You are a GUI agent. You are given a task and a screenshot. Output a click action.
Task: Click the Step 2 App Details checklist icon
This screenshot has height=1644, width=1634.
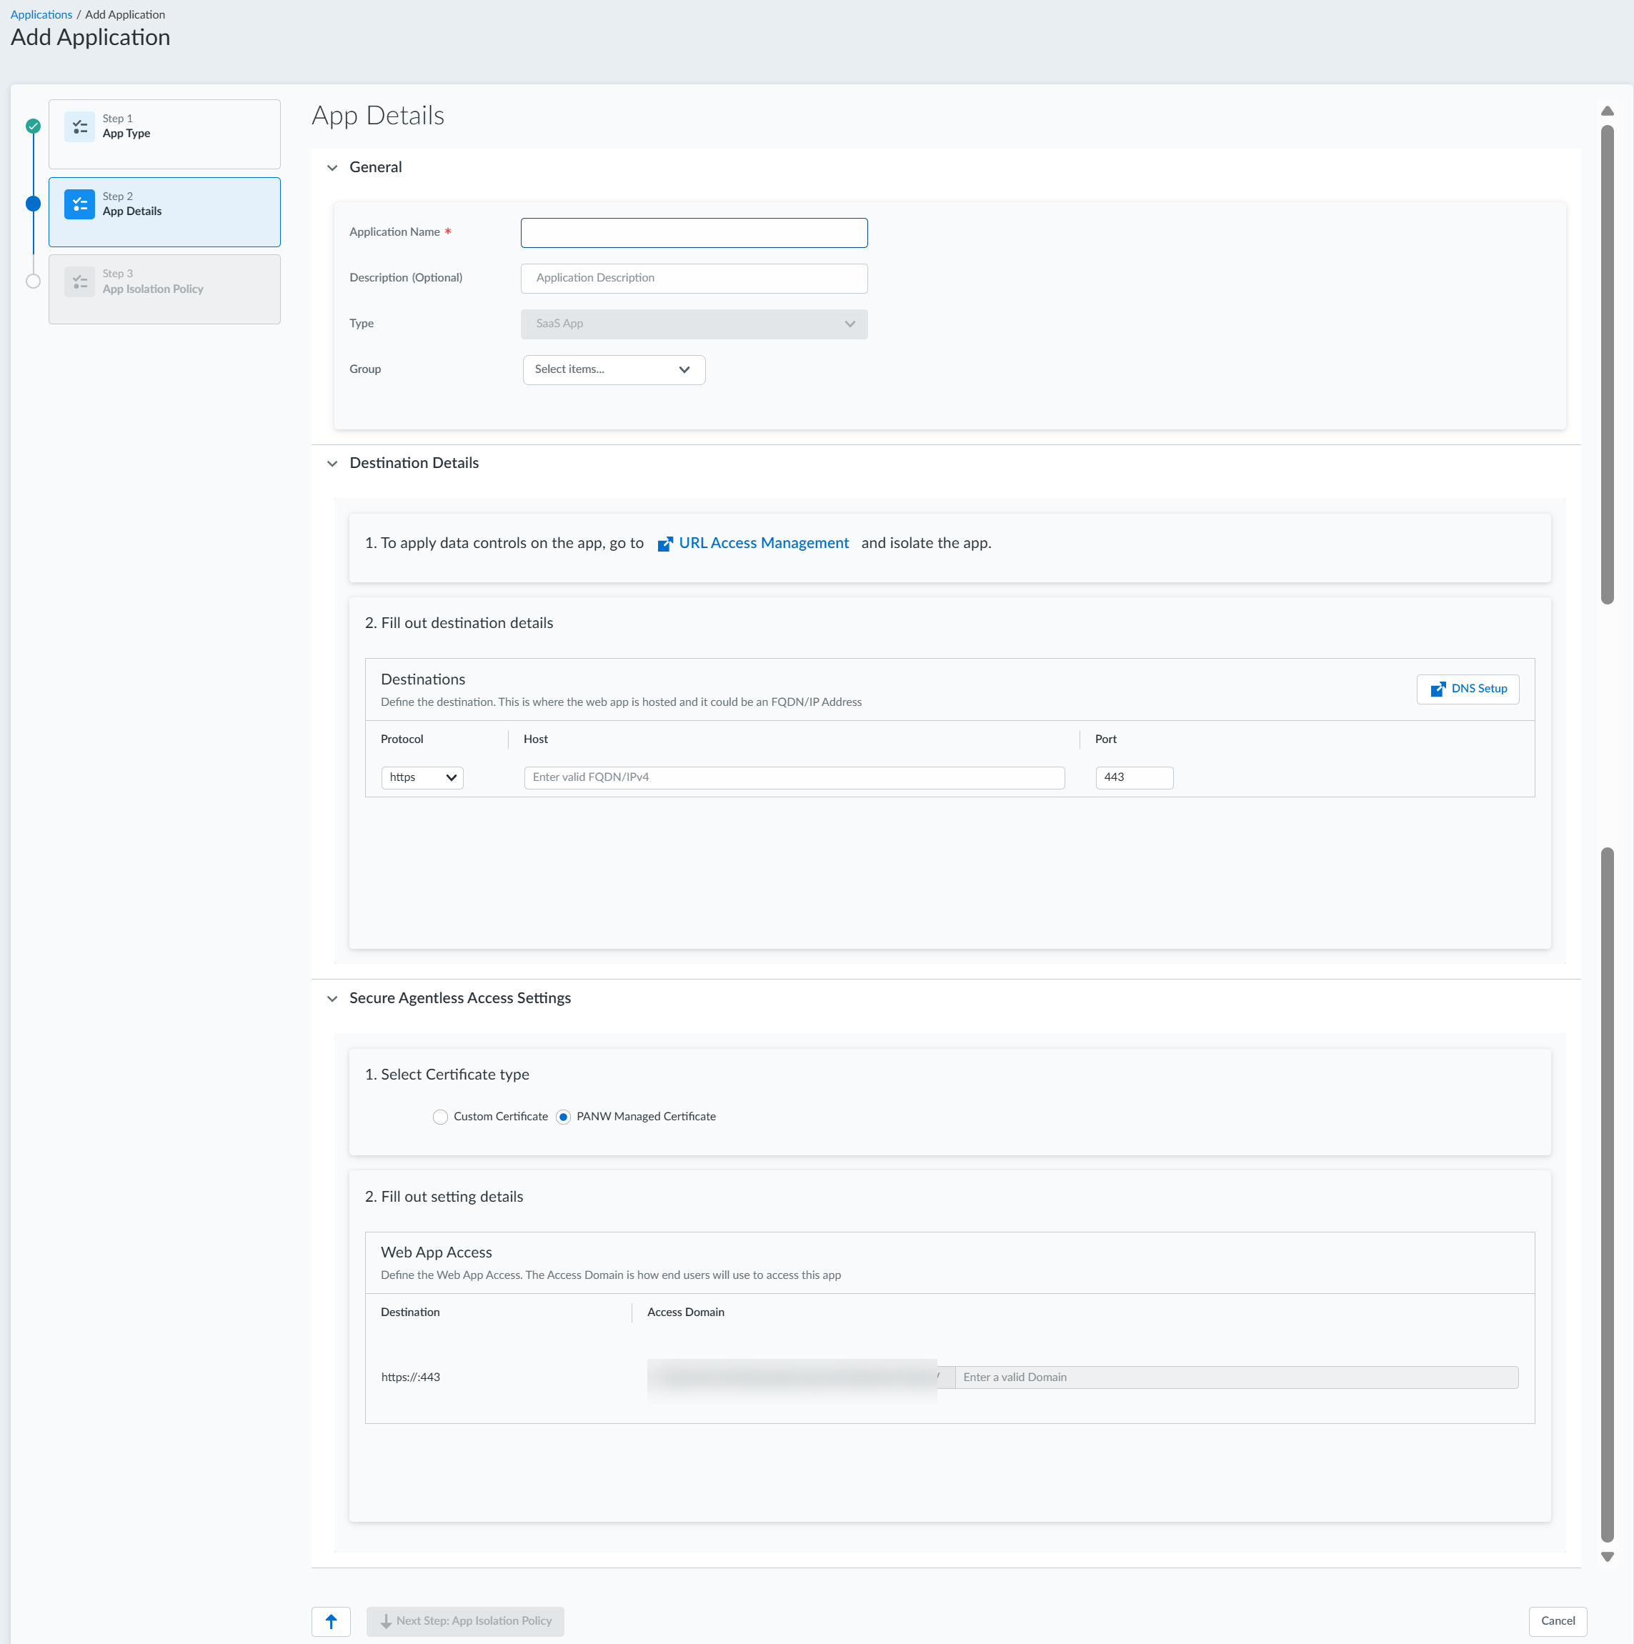click(x=80, y=204)
